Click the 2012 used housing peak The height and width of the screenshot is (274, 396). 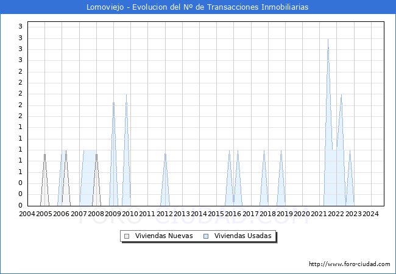[165, 155]
